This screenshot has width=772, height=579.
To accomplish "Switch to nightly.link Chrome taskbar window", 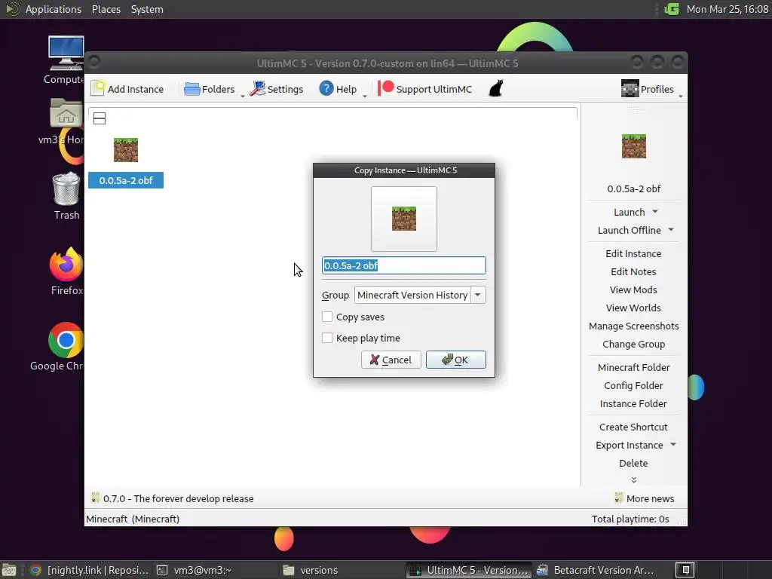I will click(89, 570).
